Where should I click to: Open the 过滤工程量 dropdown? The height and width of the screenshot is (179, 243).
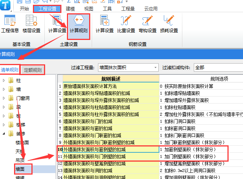pos(128,67)
